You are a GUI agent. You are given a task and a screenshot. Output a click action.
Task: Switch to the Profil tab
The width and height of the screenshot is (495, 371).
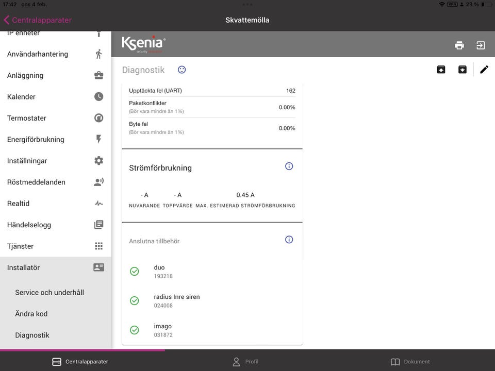pyautogui.click(x=245, y=362)
